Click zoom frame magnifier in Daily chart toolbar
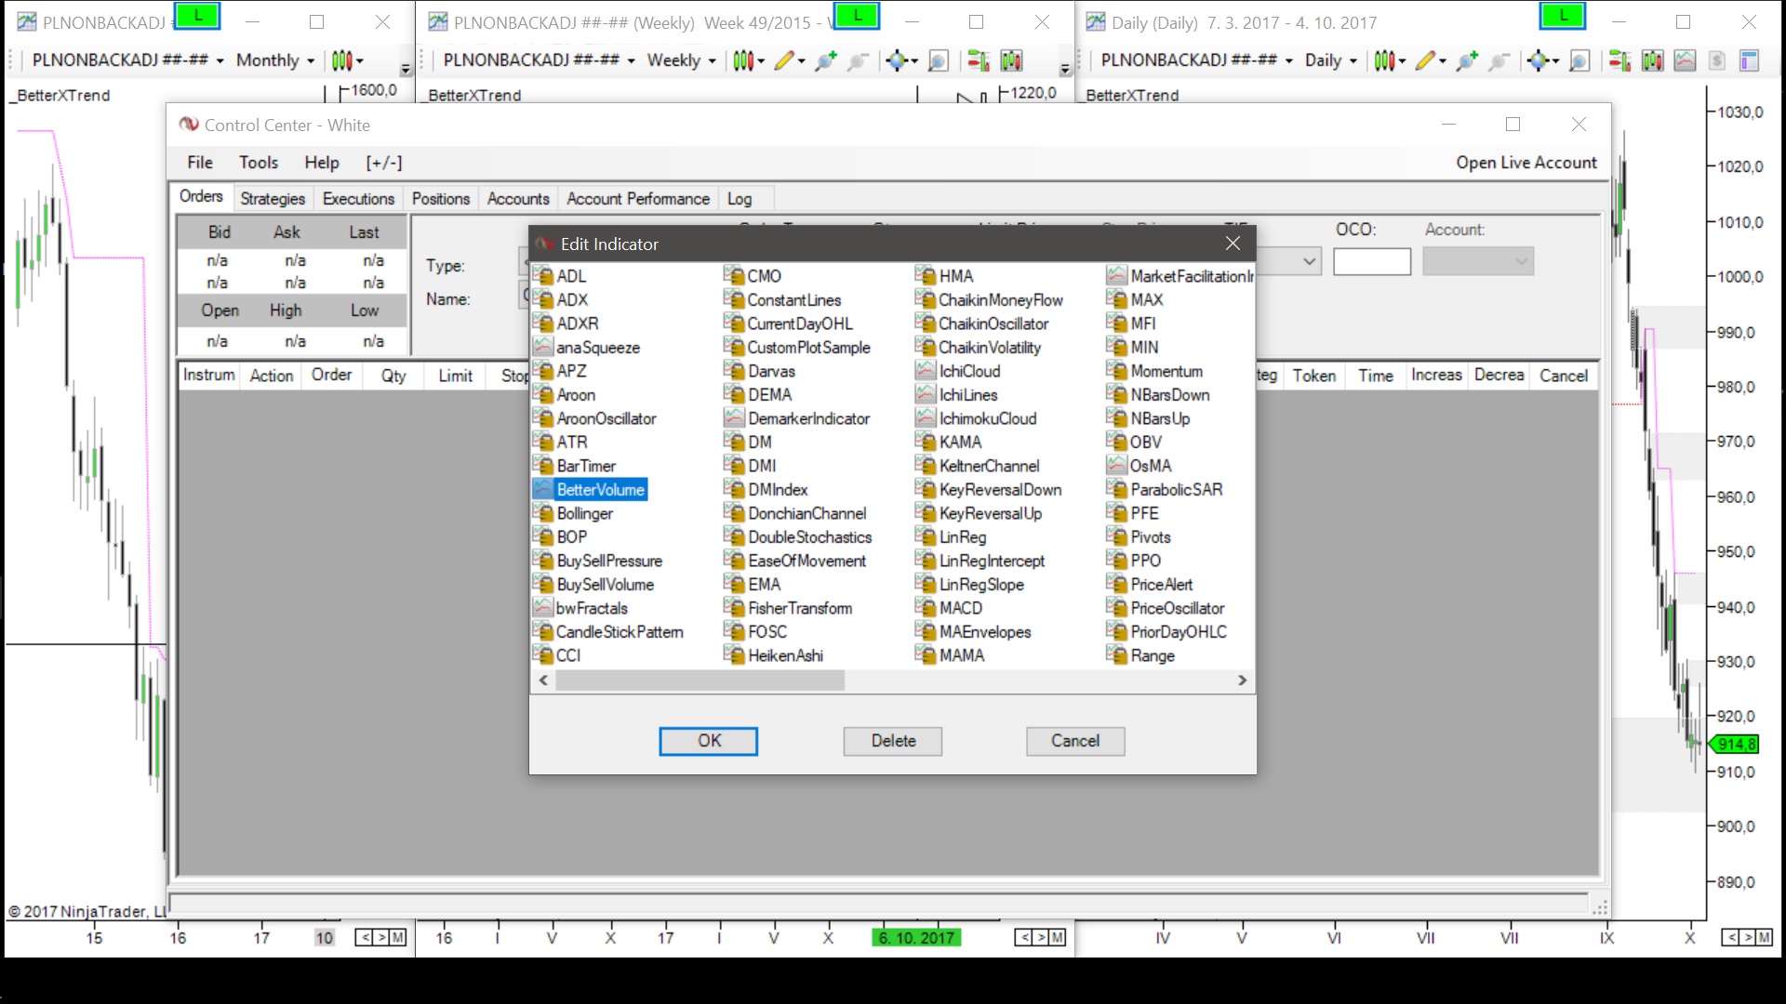The height and width of the screenshot is (1004, 1786). (x=1579, y=60)
